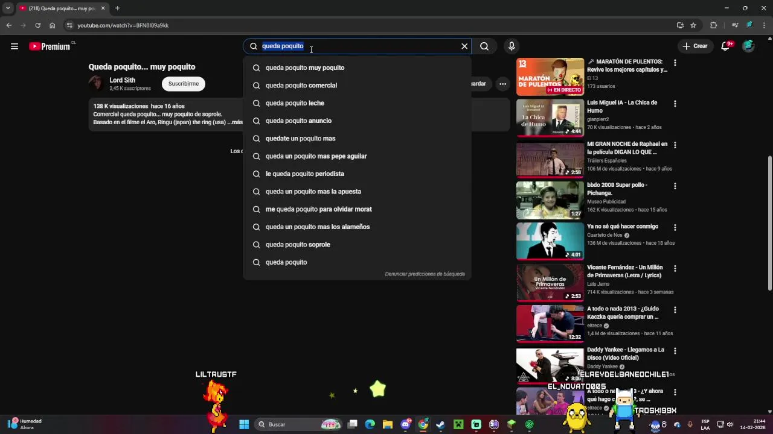773x434 pixels.
Task: Open options for Daddy Yankee video
Action: coord(675,351)
